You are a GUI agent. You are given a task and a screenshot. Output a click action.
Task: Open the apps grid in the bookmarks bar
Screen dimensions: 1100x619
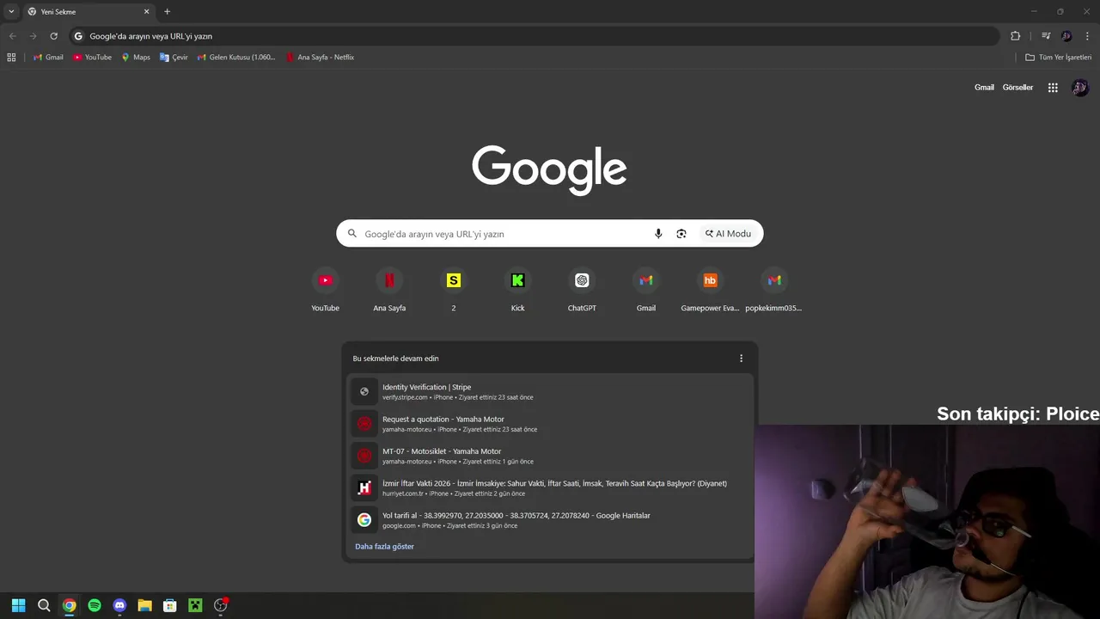click(11, 58)
